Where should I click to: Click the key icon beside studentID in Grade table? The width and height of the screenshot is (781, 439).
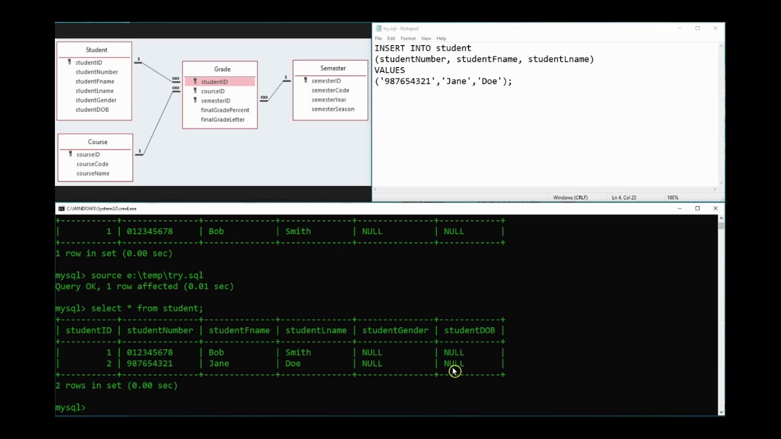[195, 82]
